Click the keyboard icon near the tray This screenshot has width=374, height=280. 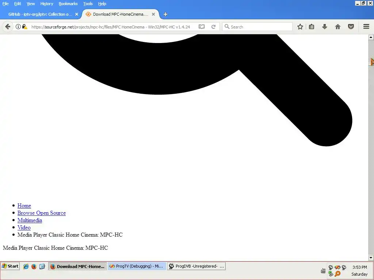coord(323,271)
